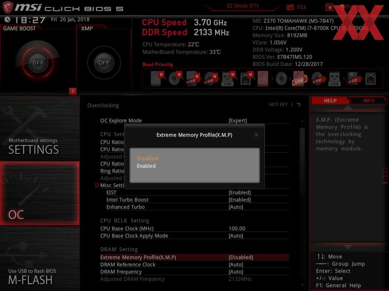The image size is (389, 291).
Task: Toggle the GAME BOOST knob
Action: pyautogui.click(x=38, y=62)
